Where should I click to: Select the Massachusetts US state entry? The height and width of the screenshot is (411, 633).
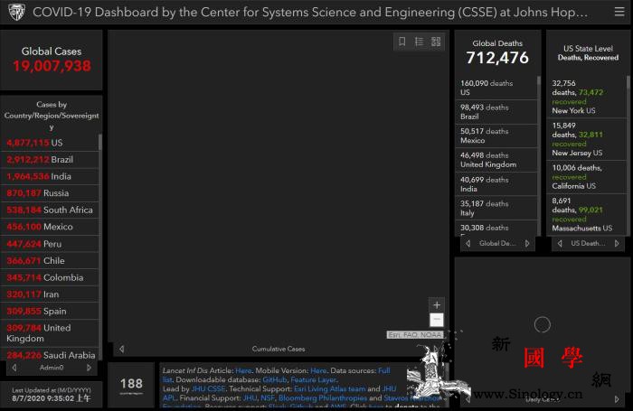point(587,214)
